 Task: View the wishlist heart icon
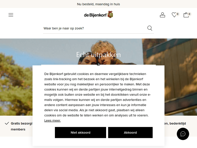[x=174, y=15]
